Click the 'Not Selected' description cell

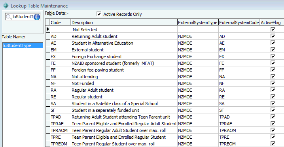click(x=124, y=30)
